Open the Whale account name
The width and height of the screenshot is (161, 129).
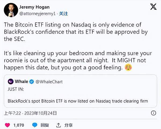tap(21, 82)
